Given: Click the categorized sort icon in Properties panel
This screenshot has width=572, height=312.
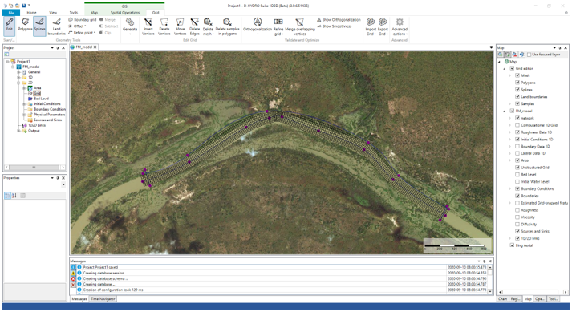Looking at the screenshot, I should tap(8, 196).
